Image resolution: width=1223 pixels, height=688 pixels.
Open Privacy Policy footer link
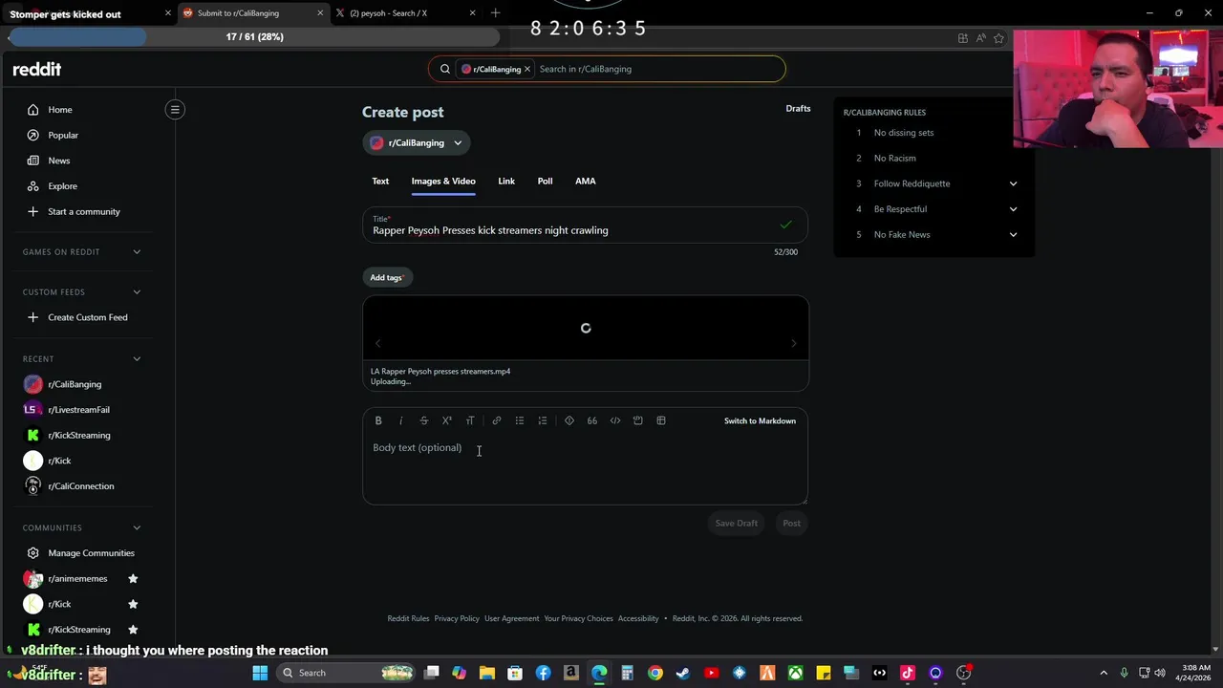[457, 618]
